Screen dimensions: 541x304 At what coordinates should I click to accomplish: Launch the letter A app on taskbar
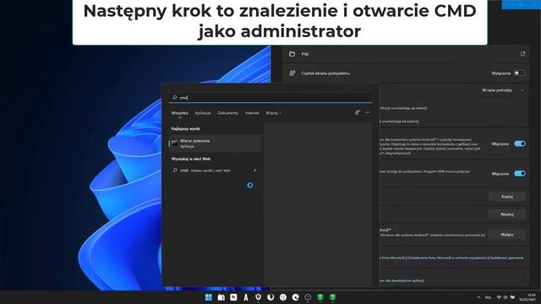246,297
